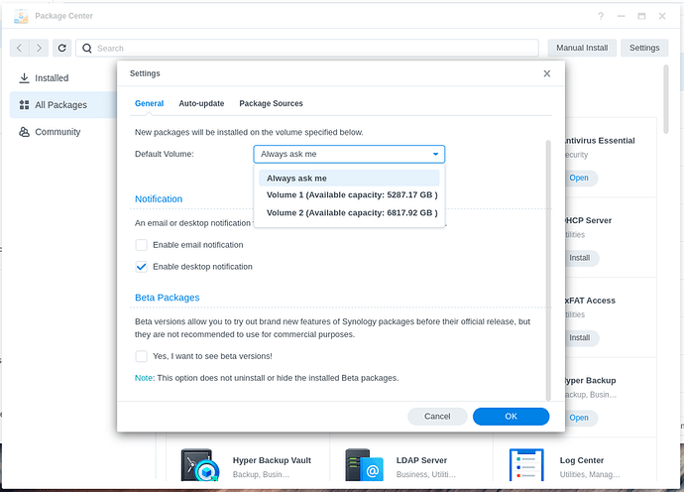
Task: Click the LDAP Server icon
Action: click(x=364, y=465)
